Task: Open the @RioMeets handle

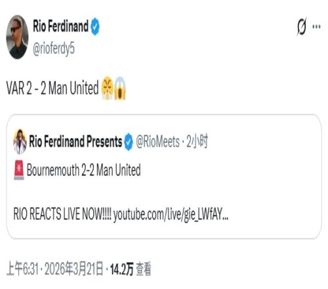Action: click(157, 142)
